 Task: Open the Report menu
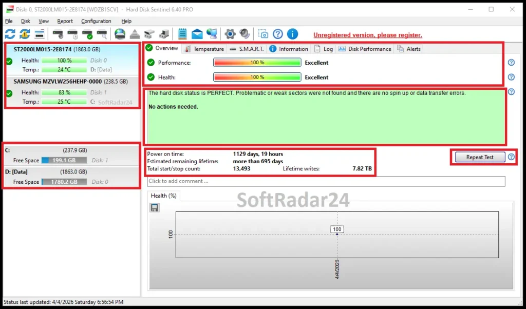pyautogui.click(x=65, y=21)
